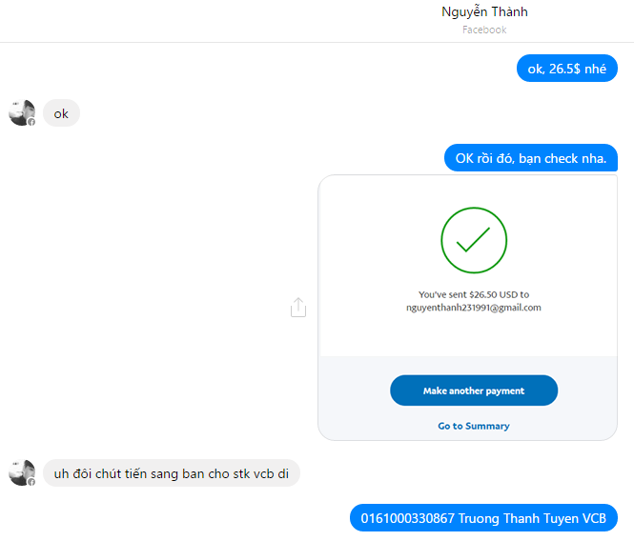This screenshot has height=541, width=634.
Task: Open sender avatar next to 'ok' message
Action: (x=22, y=112)
